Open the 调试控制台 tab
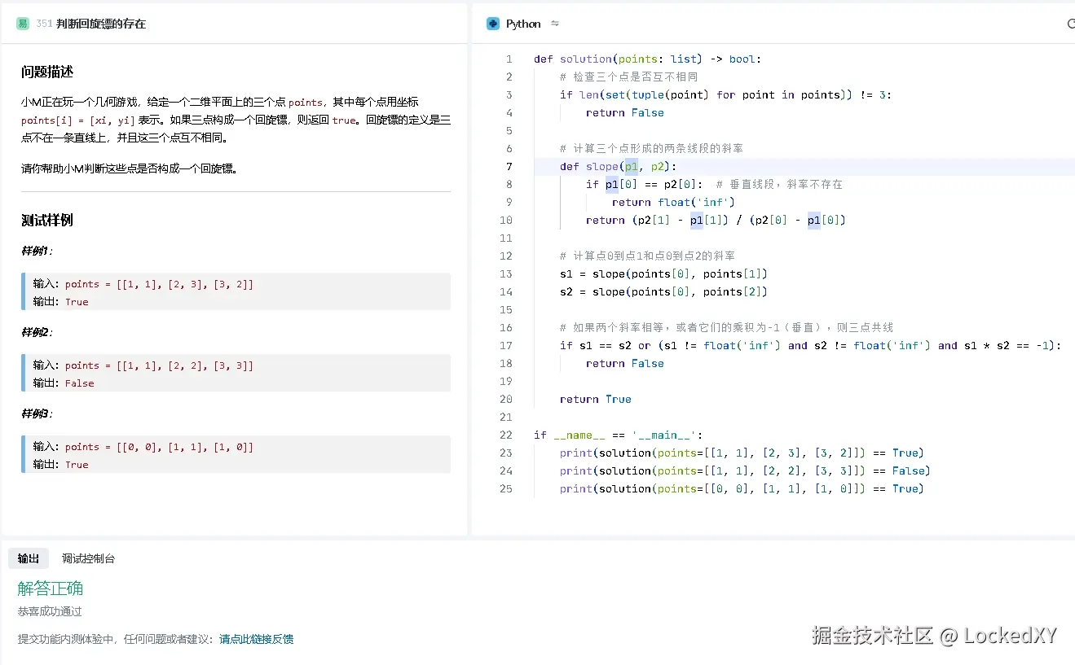 pyautogui.click(x=88, y=558)
